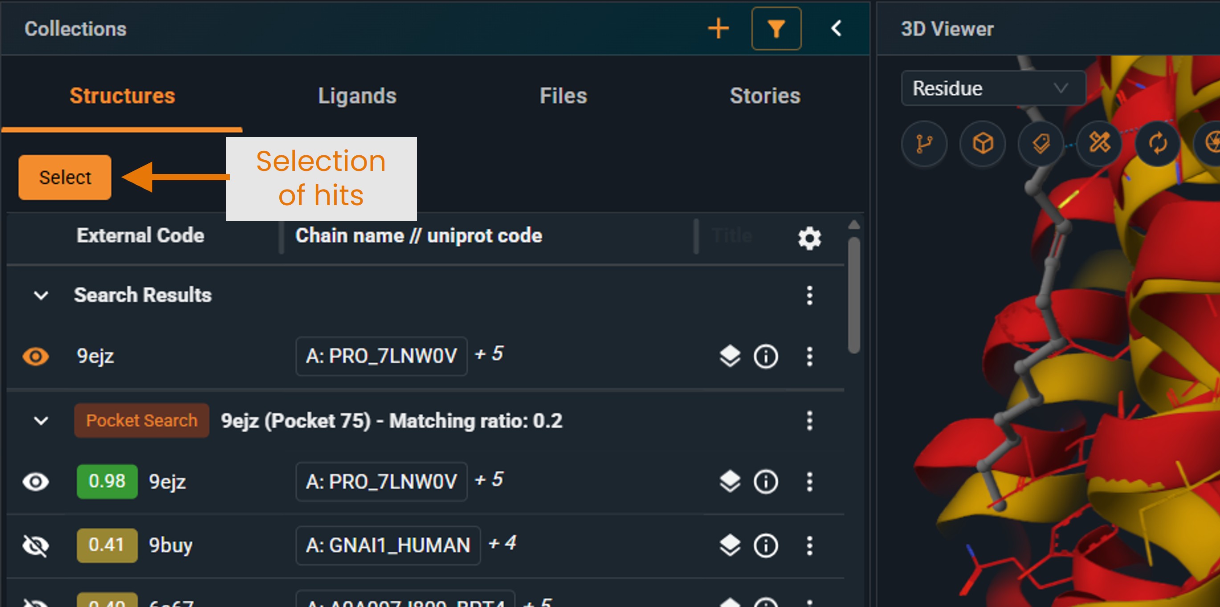Toggle visibility of the 0.98 pocket search hit
This screenshot has width=1220, height=607.
point(36,482)
